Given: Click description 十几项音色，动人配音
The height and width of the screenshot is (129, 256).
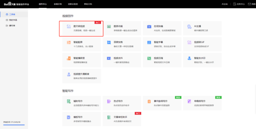Looking at the screenshot, I should point(83,46).
